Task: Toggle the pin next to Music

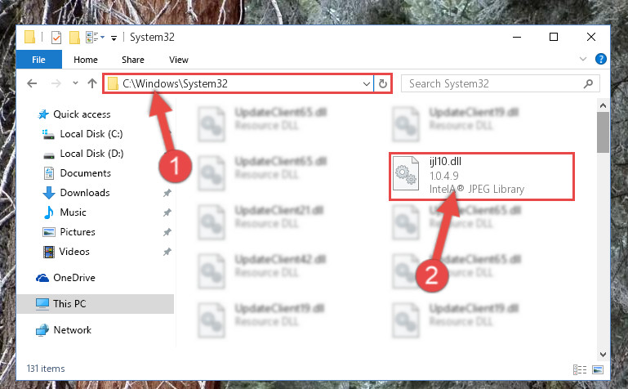Action: click(x=167, y=212)
